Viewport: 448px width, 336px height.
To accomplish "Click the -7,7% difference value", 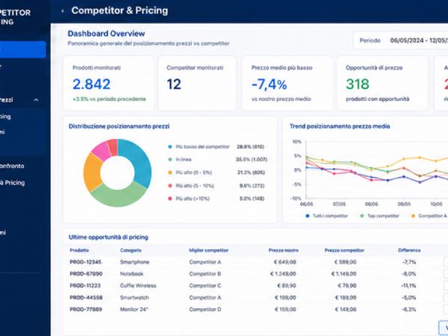I will point(409,262).
